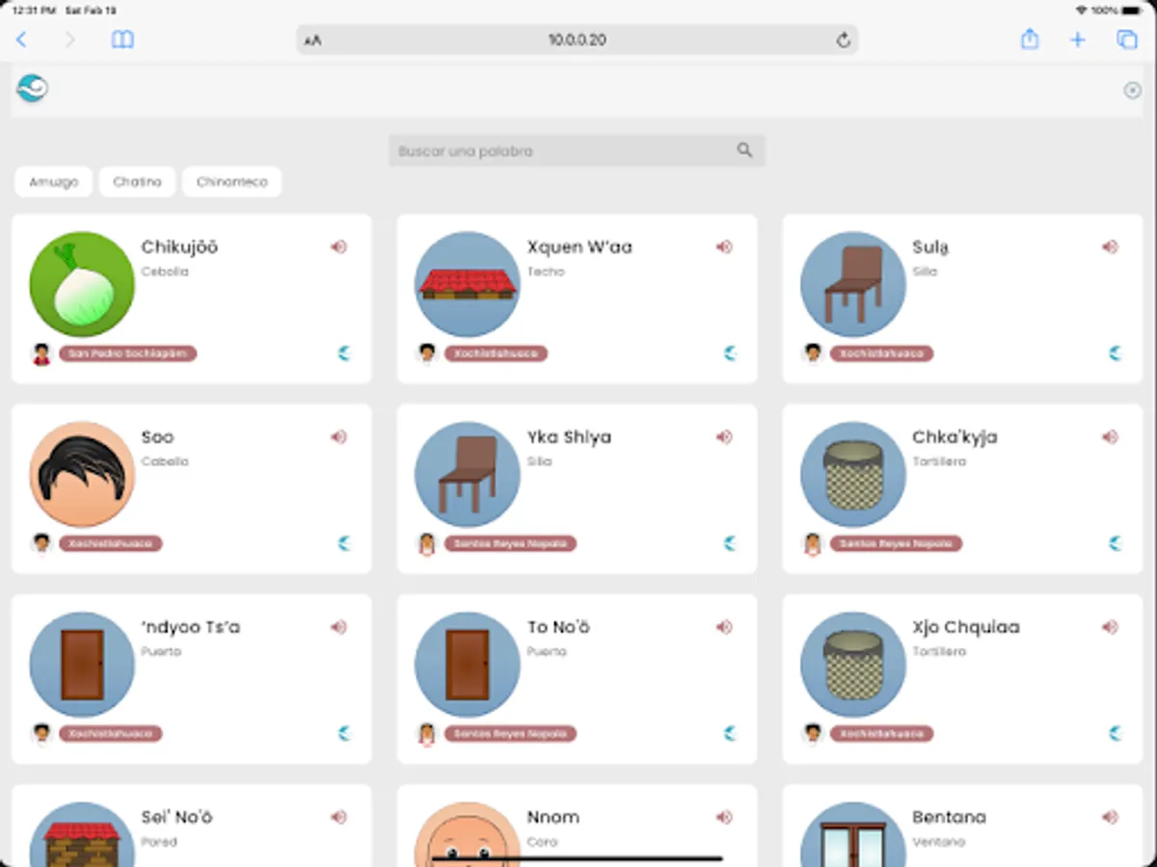
Task: Click Santos Reyes Nopala tag on Yka Shlya card
Action: [x=510, y=543]
